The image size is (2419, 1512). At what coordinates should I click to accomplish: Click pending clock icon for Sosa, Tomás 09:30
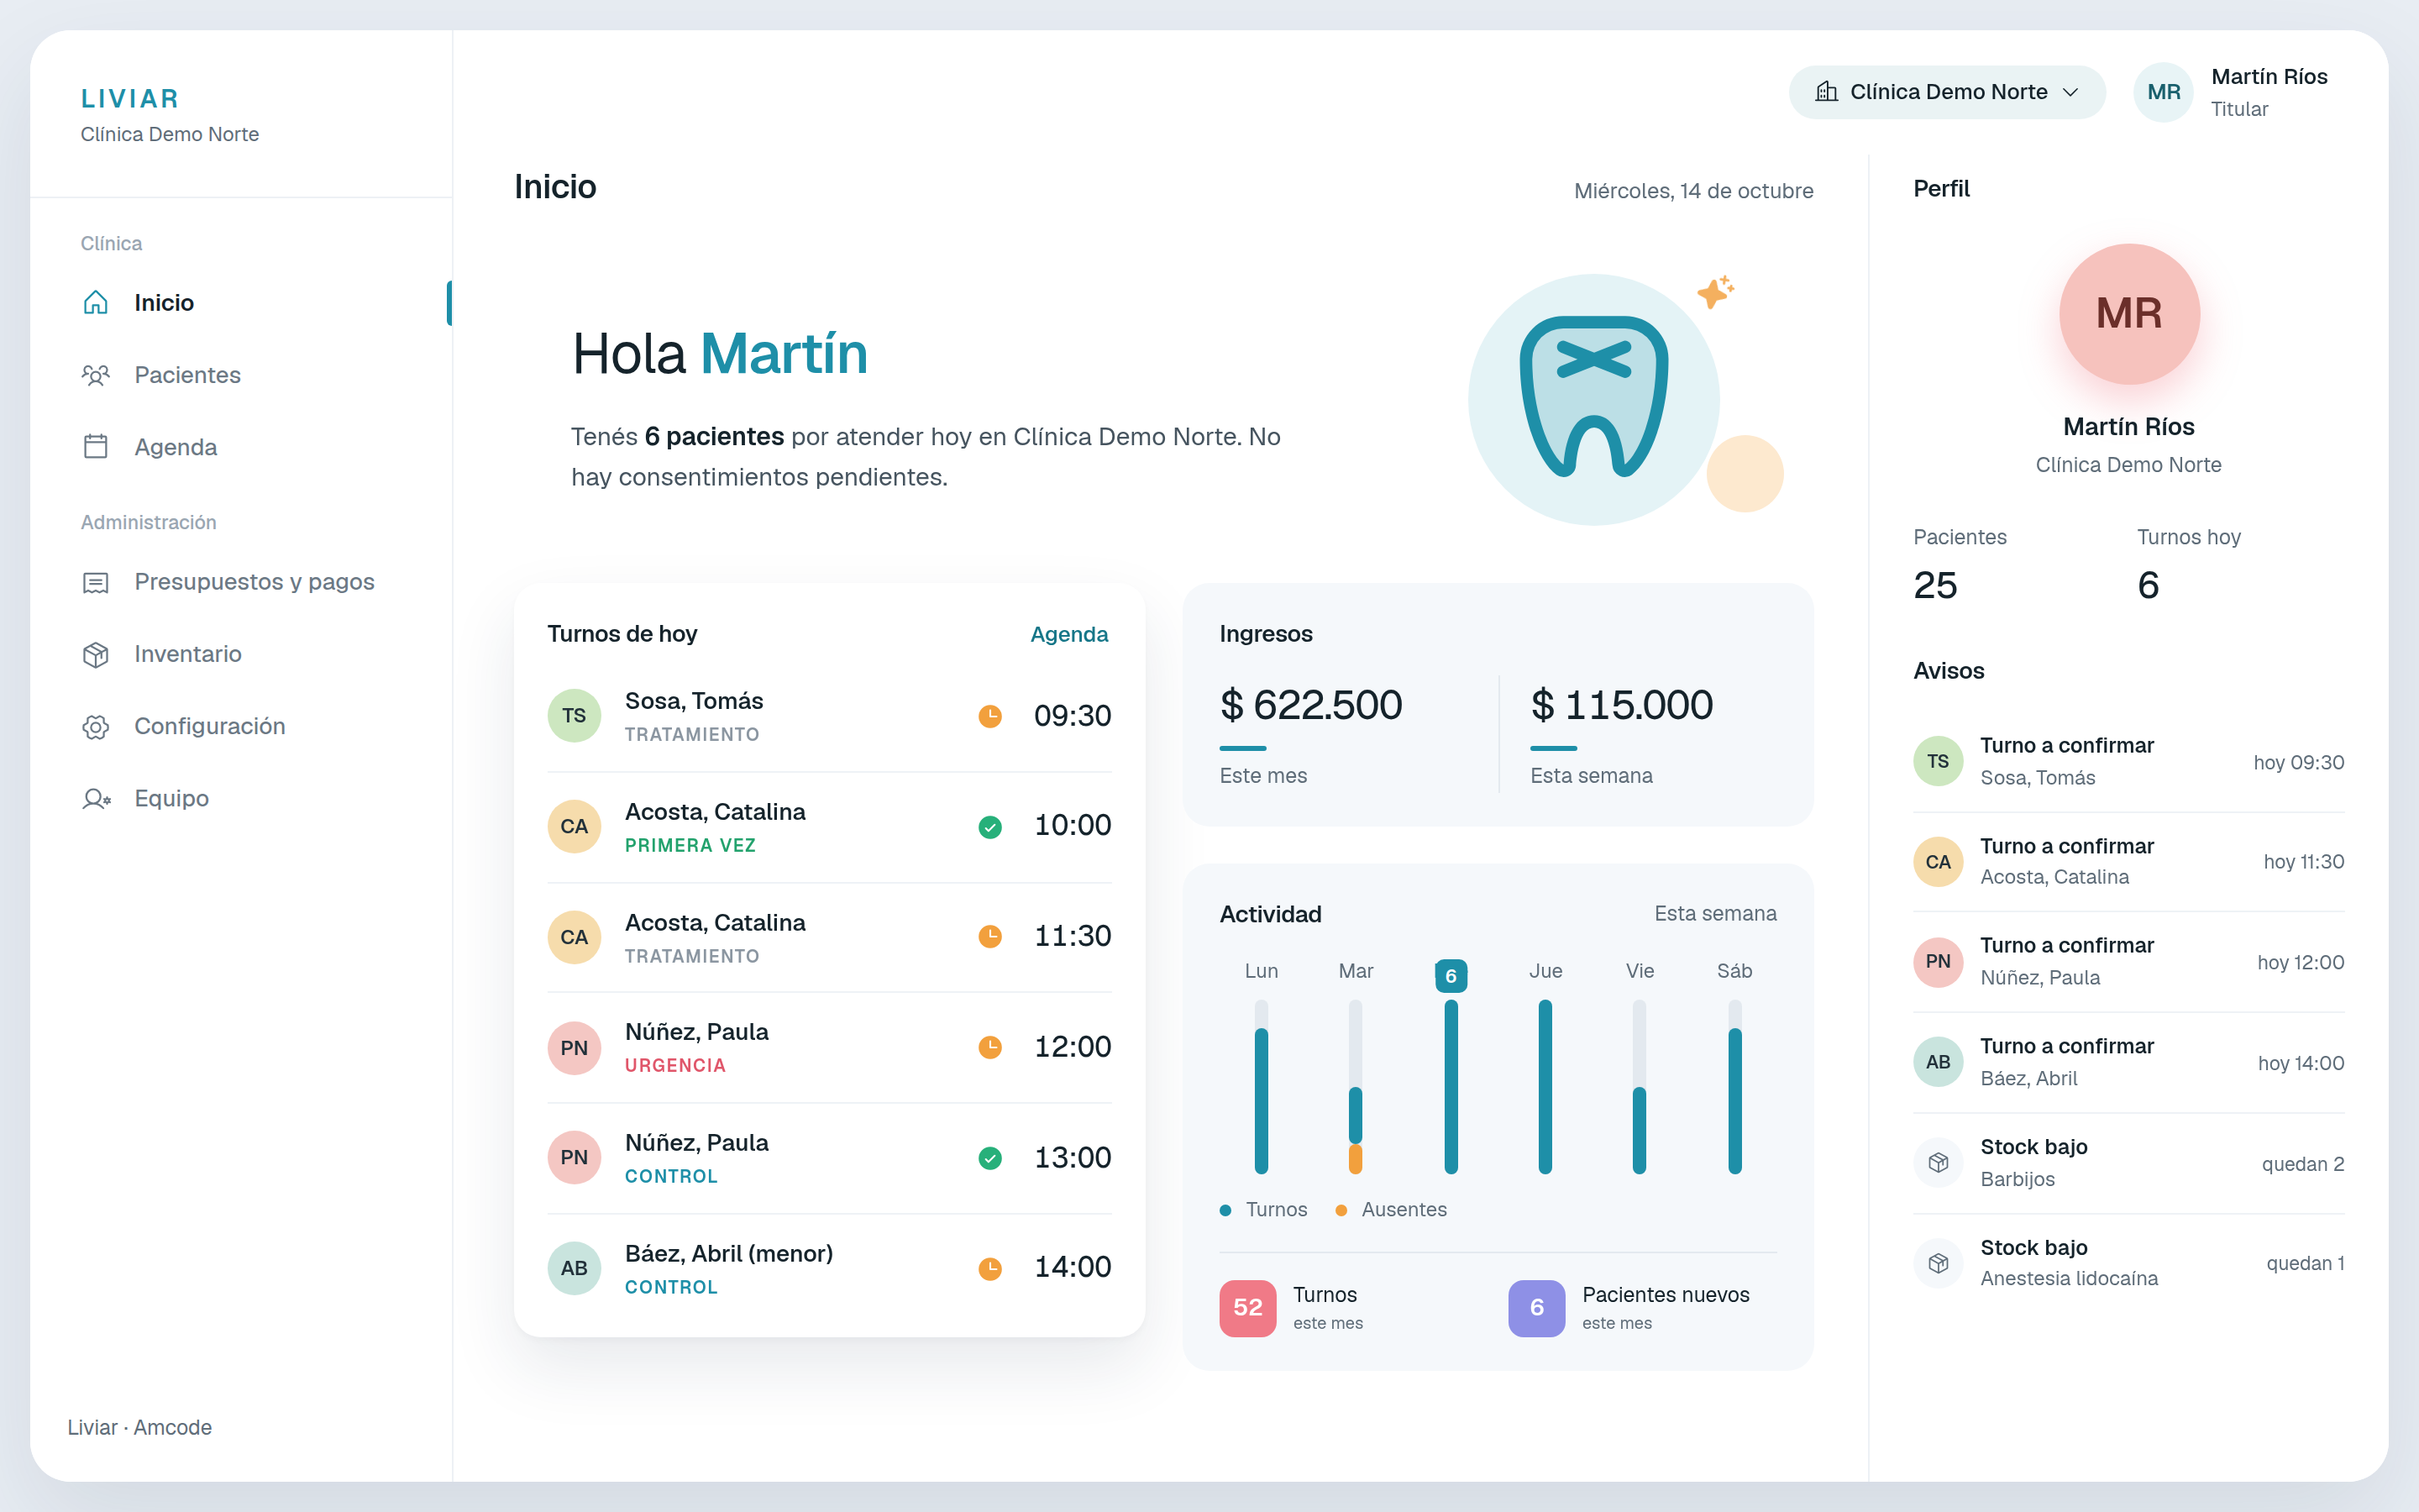[989, 716]
